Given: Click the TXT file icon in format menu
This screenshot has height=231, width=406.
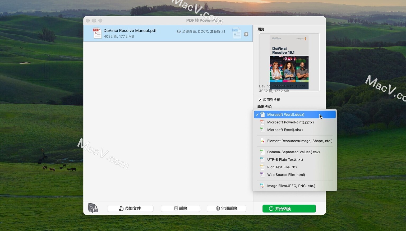Looking at the screenshot, I should [x=262, y=160].
